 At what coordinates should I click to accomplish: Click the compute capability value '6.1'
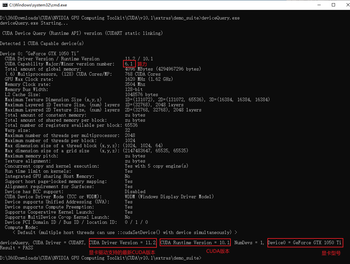tap(129, 64)
